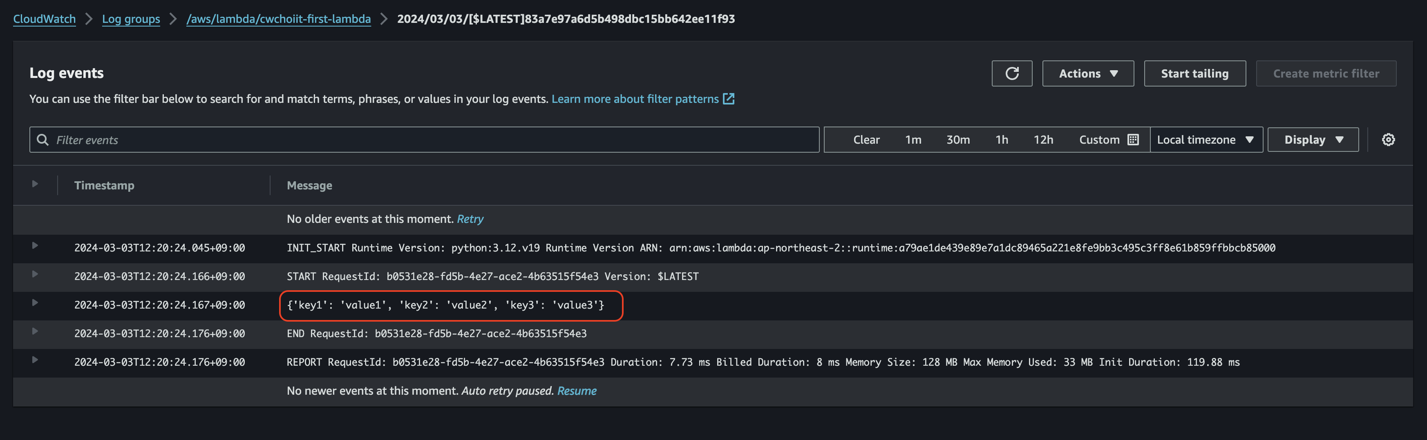
Task: Open the Local timezone dropdown
Action: (1206, 140)
